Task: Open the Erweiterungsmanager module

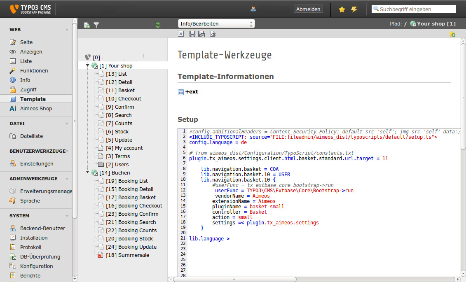Action: click(46, 191)
